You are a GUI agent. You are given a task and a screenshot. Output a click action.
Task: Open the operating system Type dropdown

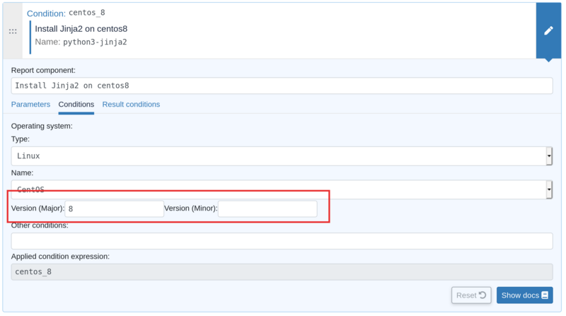[x=282, y=156]
